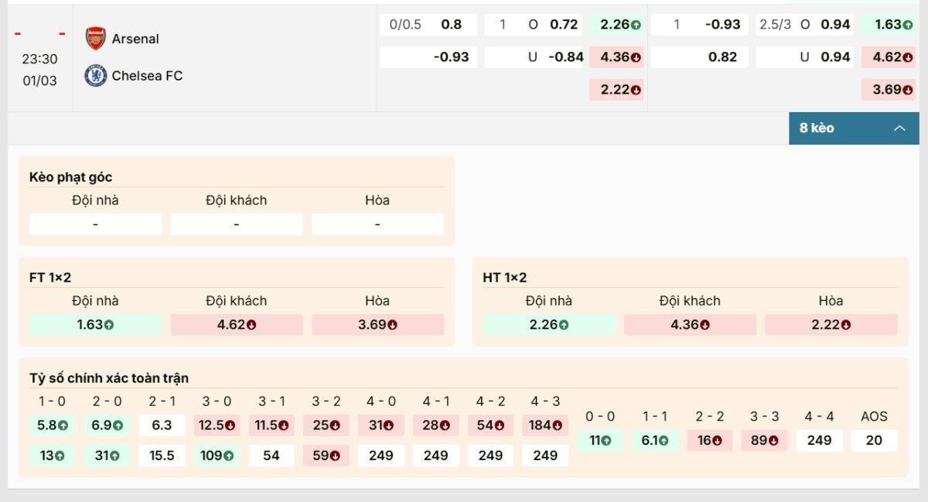Choose correct score 2-1 odds 6.3

162,425
